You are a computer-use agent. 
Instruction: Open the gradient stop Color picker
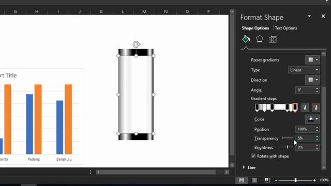pos(312,119)
